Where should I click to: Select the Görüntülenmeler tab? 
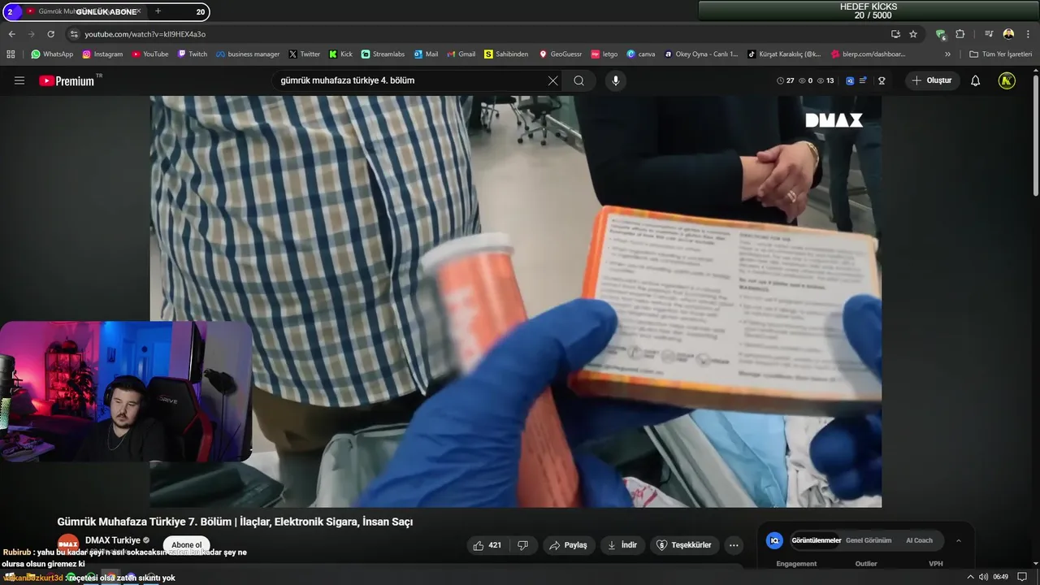816,540
